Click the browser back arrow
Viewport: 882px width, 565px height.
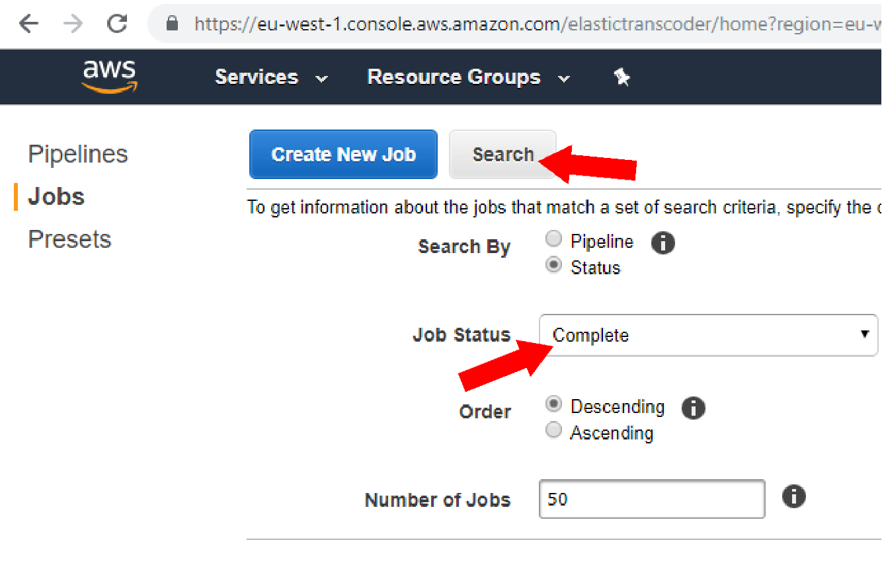coord(28,24)
